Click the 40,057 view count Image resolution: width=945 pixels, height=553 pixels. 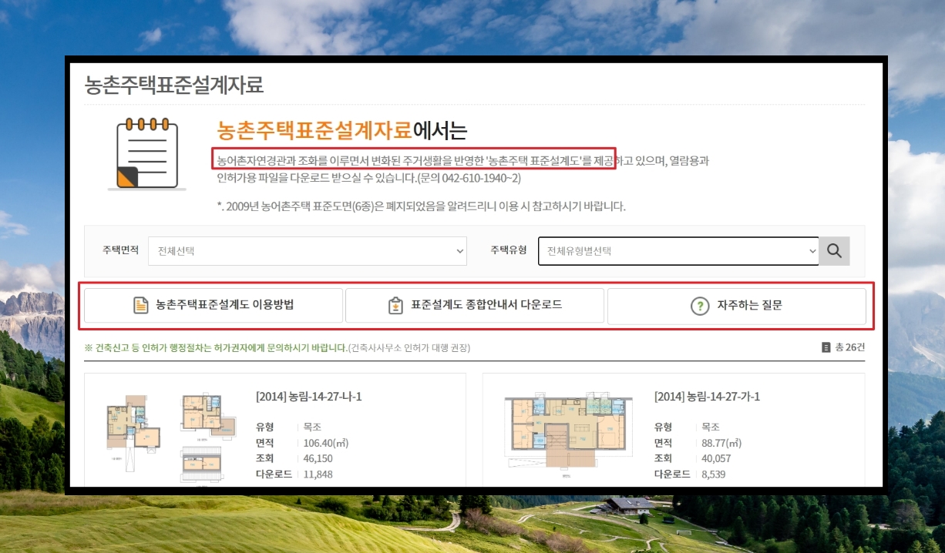click(717, 458)
